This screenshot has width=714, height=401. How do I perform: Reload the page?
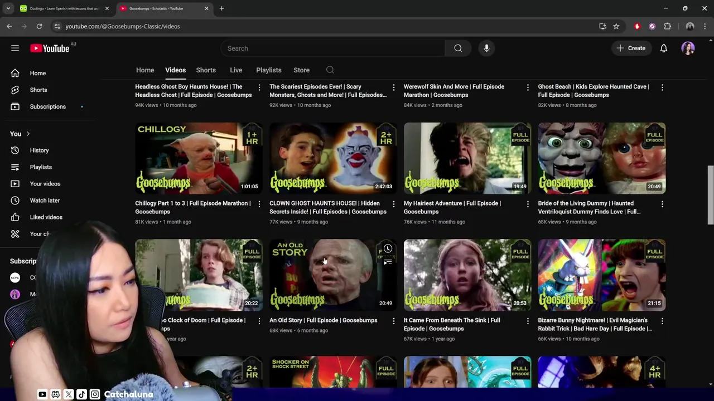coord(39,26)
